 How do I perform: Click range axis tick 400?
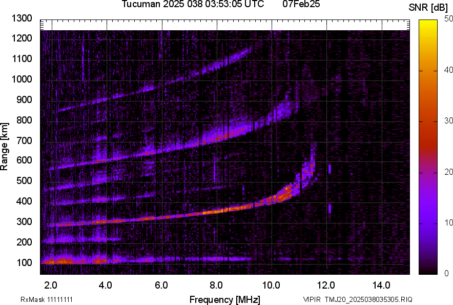point(24,201)
